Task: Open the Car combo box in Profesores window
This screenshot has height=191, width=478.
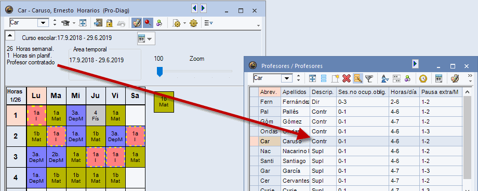Action: click(287, 78)
